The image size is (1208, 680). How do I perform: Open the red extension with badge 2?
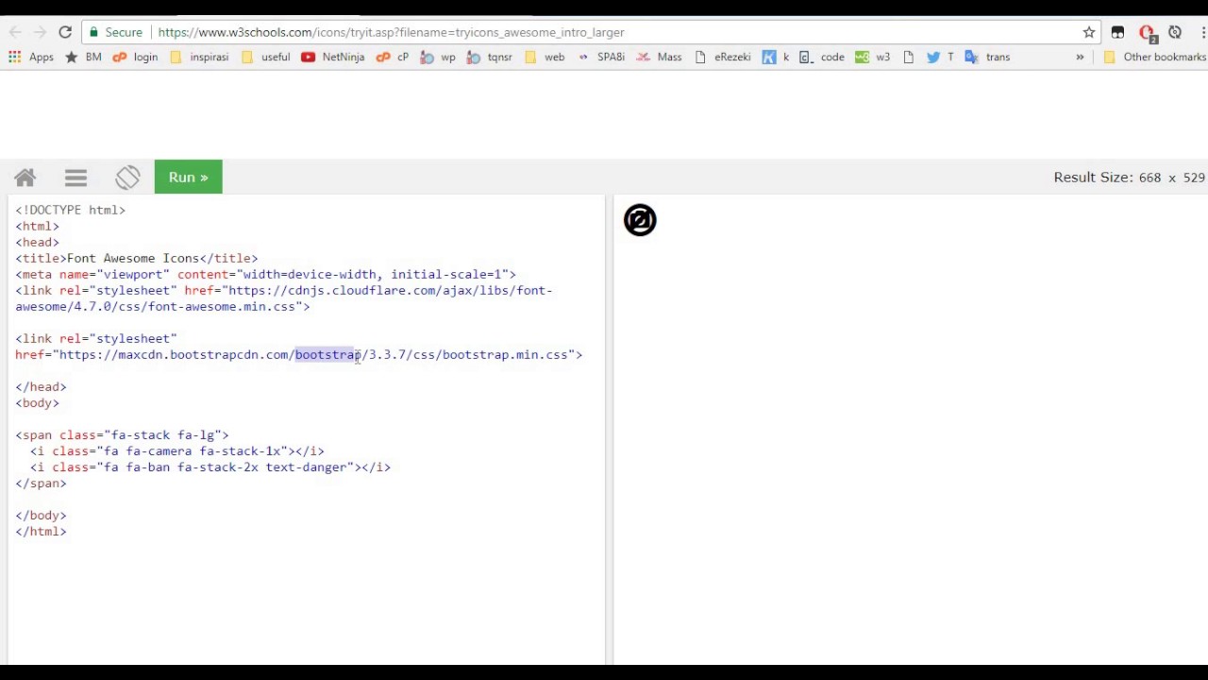point(1147,33)
